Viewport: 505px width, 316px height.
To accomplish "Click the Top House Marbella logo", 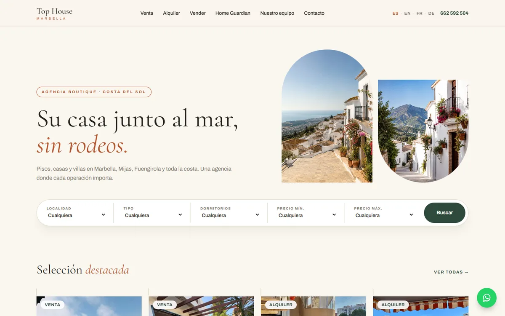I will point(54,13).
